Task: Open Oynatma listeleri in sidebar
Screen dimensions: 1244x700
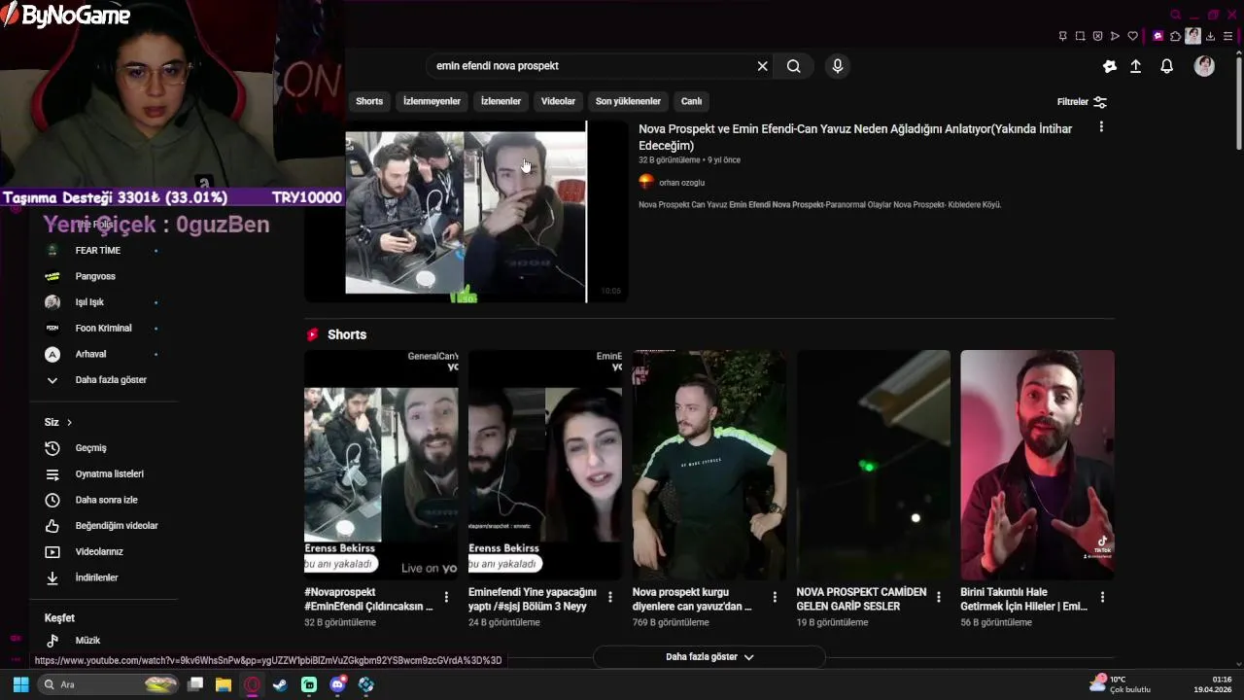Action: (103, 474)
